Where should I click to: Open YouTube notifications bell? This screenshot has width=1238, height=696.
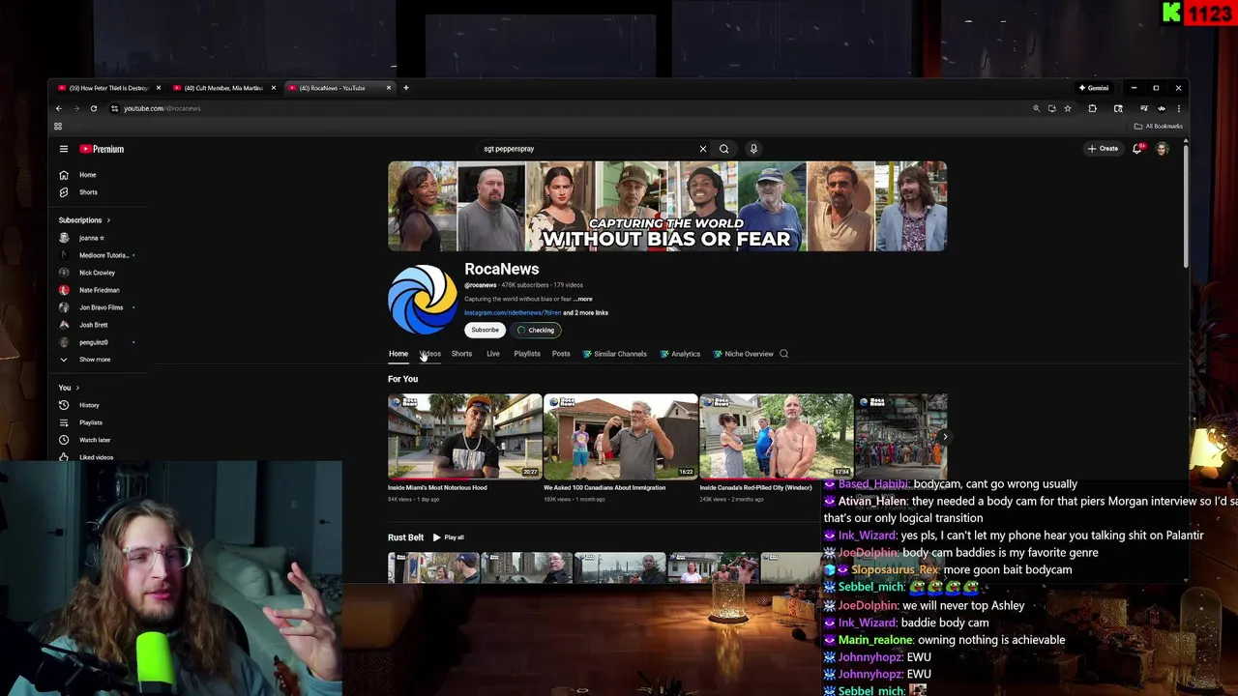[1137, 149]
